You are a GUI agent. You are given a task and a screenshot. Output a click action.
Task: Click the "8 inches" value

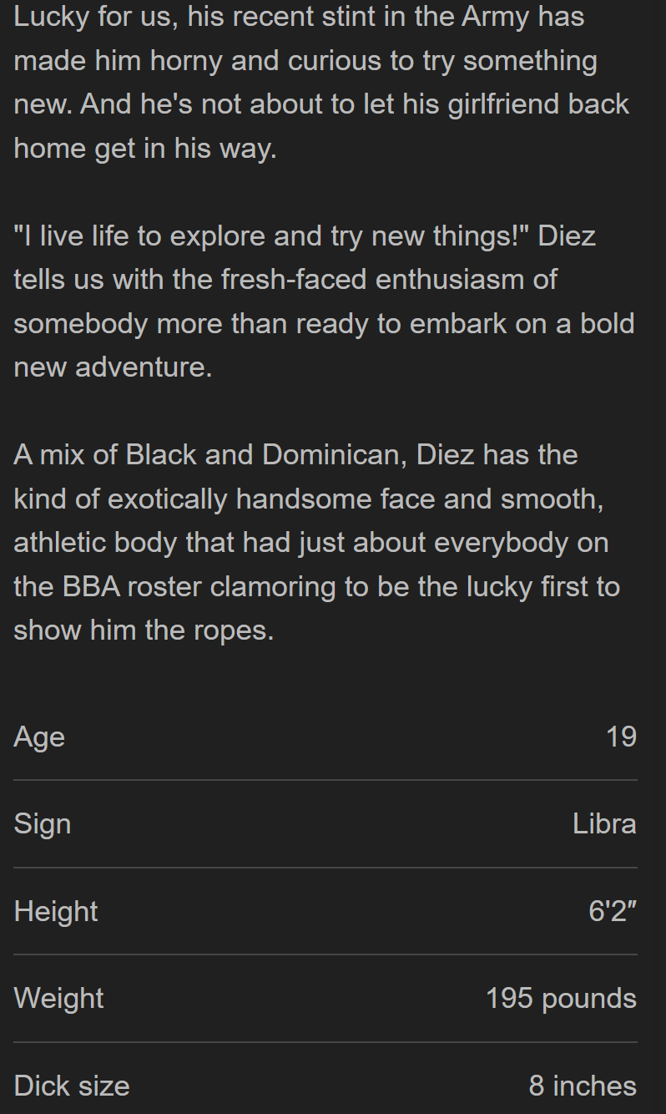point(583,1086)
